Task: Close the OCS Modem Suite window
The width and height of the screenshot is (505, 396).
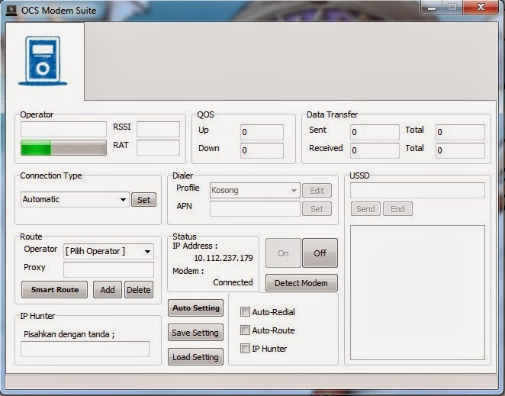Action: 481,8
